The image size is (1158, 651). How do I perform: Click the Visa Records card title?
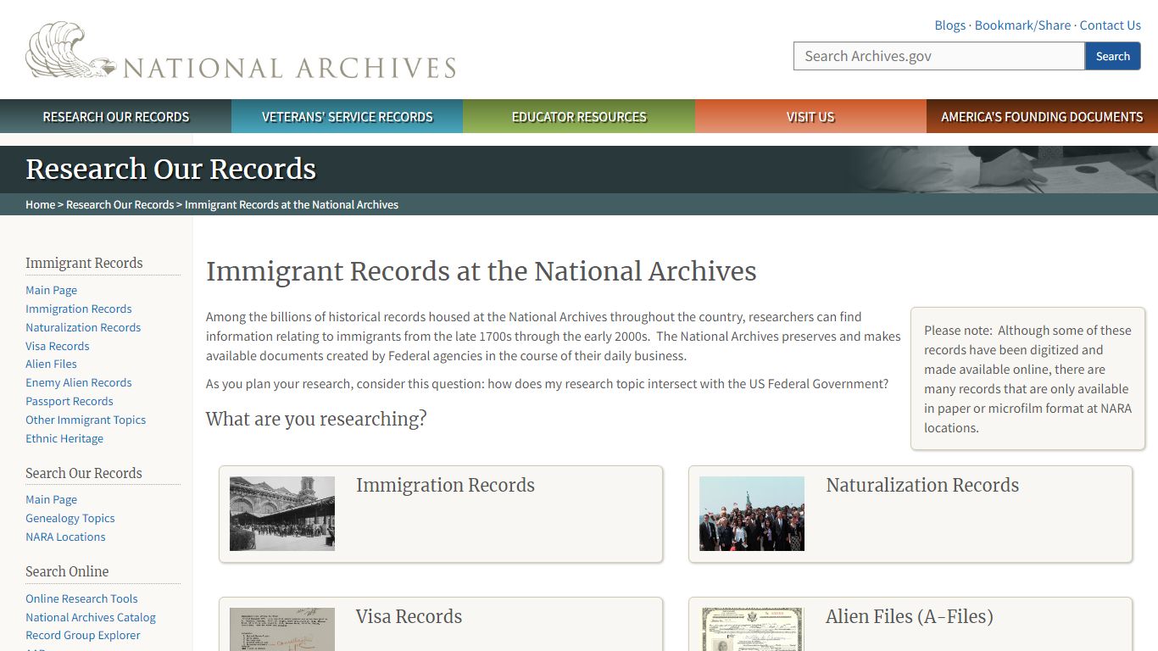[x=409, y=616]
